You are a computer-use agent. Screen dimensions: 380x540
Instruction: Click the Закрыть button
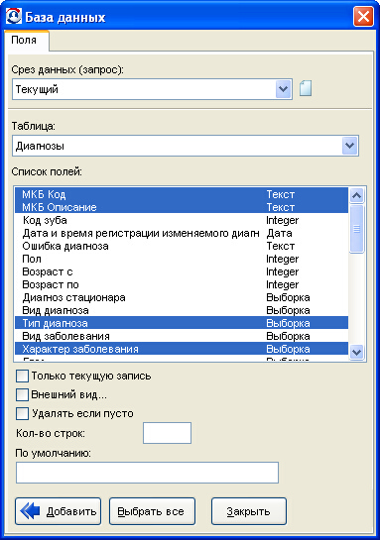[249, 511]
